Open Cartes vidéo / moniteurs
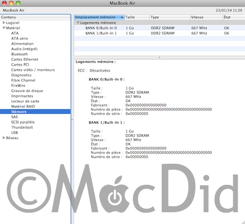Viewport: 245px width, 224px height. pyautogui.click(x=33, y=70)
